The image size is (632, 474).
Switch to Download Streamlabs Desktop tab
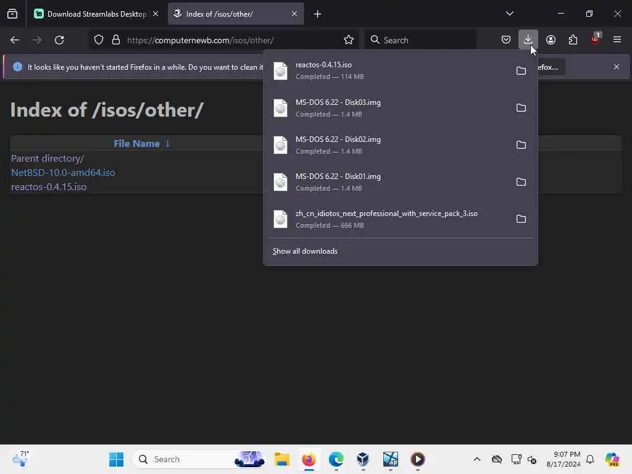[x=90, y=14]
